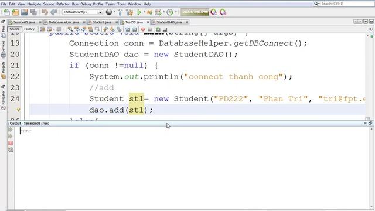Viewport: 375px width, 211px height.
Task: Click the Shift Line Right icon
Action: 134,29
